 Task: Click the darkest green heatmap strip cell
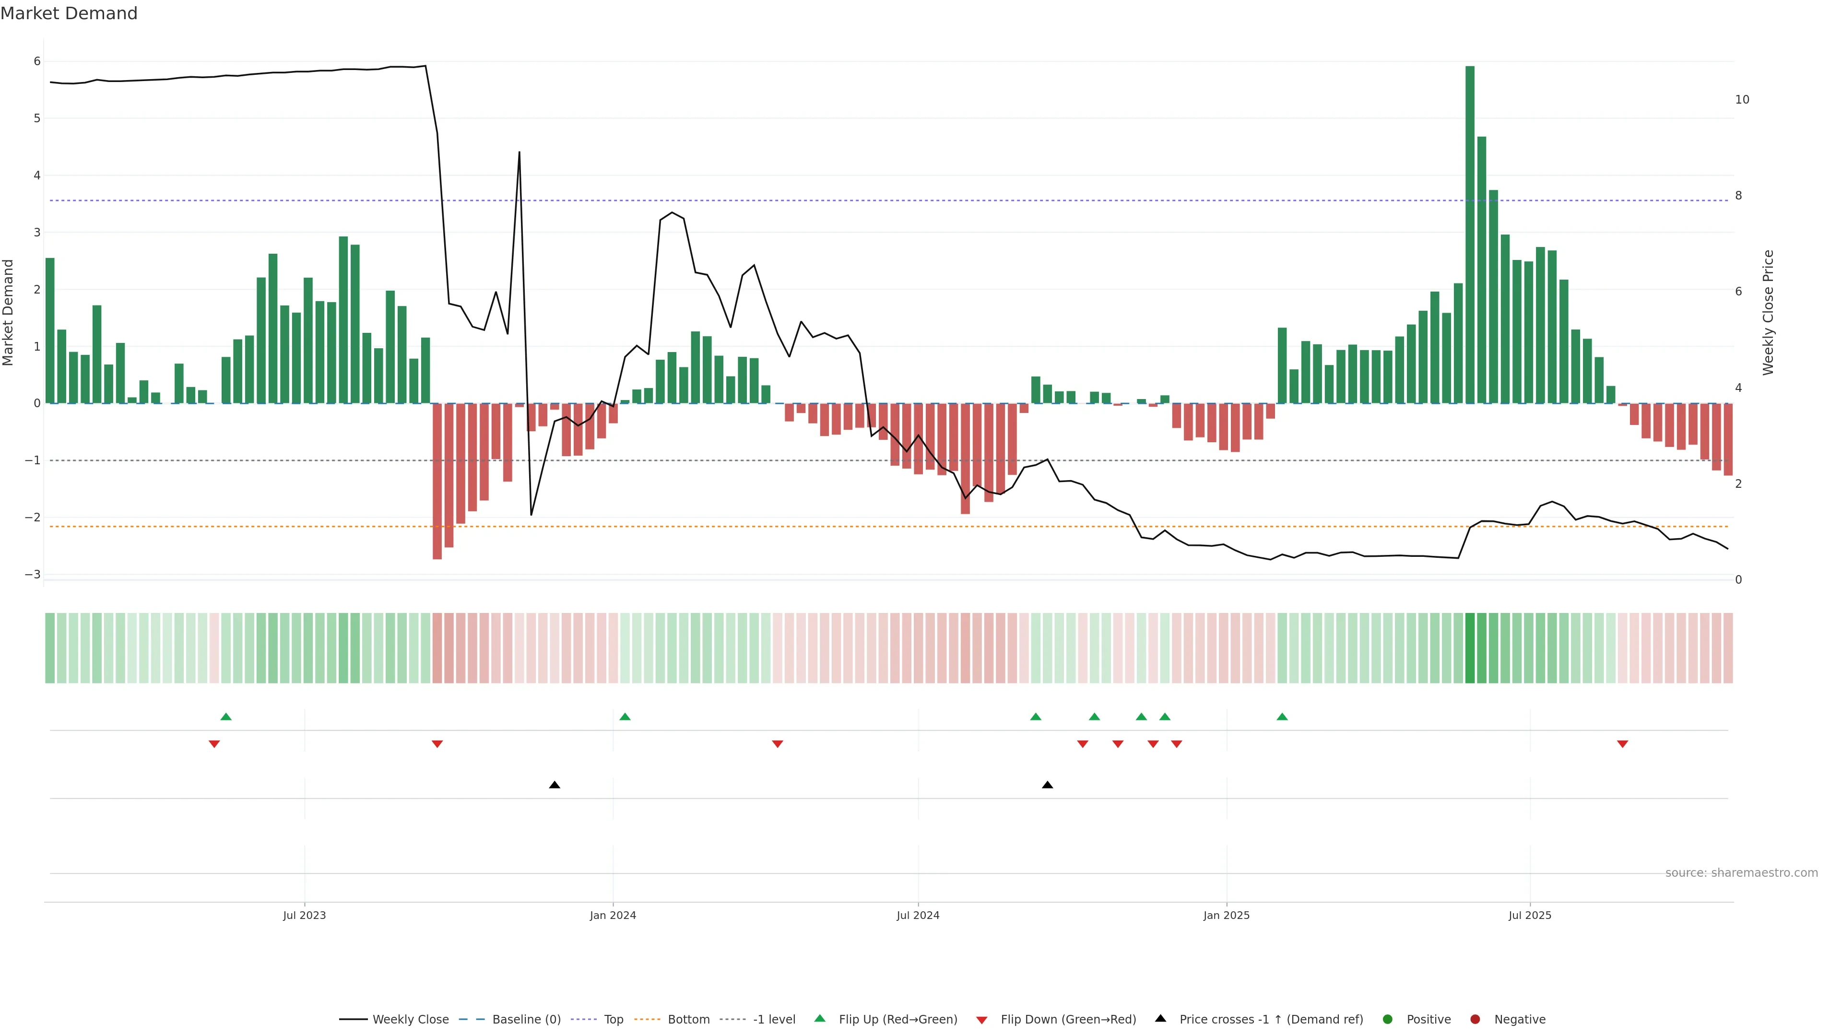pyautogui.click(x=1470, y=648)
